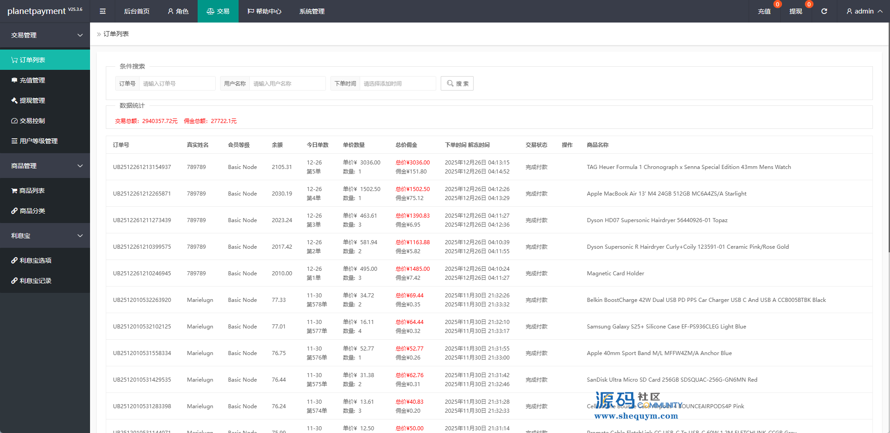This screenshot has height=433, width=890.
Task: Open the admin user dropdown
Action: point(864,11)
